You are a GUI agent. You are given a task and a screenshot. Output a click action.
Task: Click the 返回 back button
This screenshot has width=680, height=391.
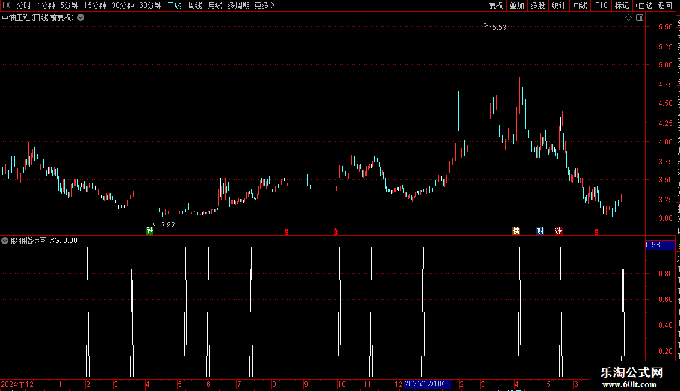tap(665, 5)
